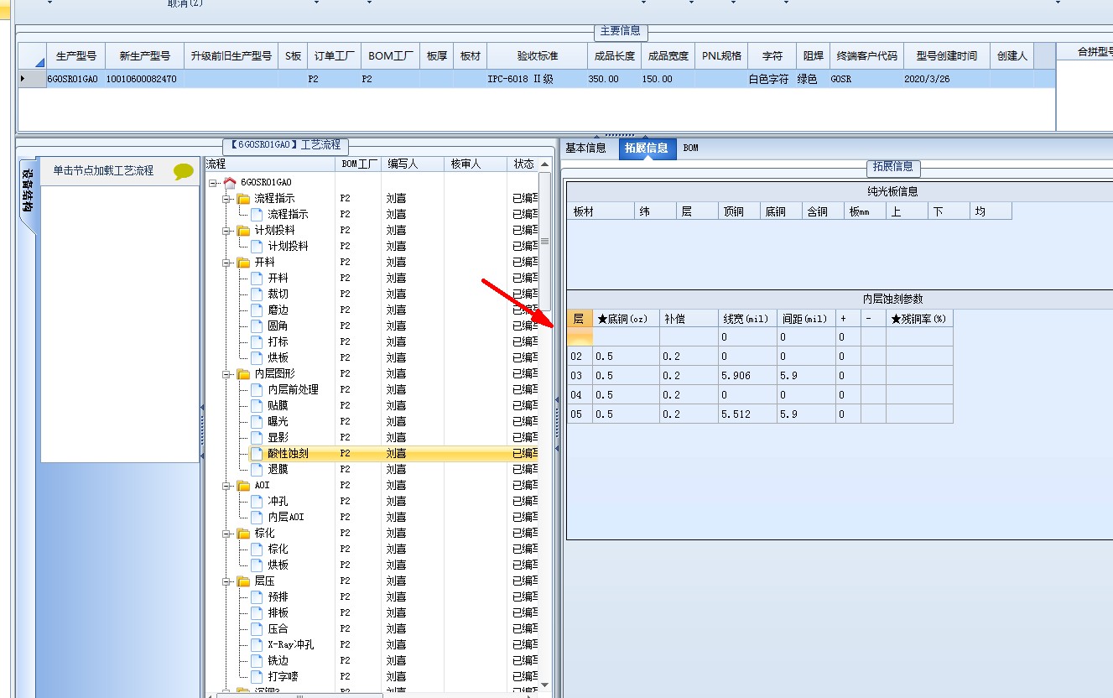Click the 层压 folder icon
This screenshot has width=1113, height=698.
tap(243, 581)
